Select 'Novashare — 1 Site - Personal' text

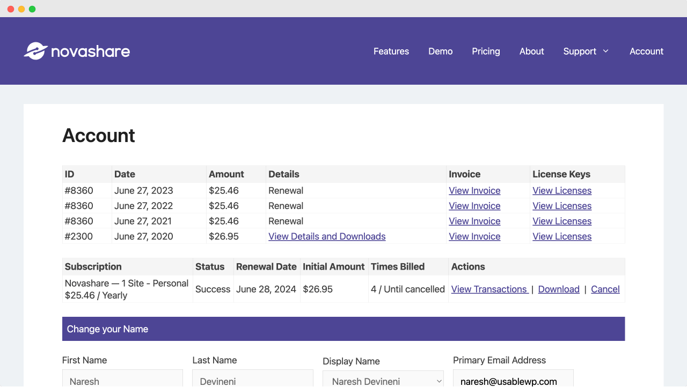[127, 284]
